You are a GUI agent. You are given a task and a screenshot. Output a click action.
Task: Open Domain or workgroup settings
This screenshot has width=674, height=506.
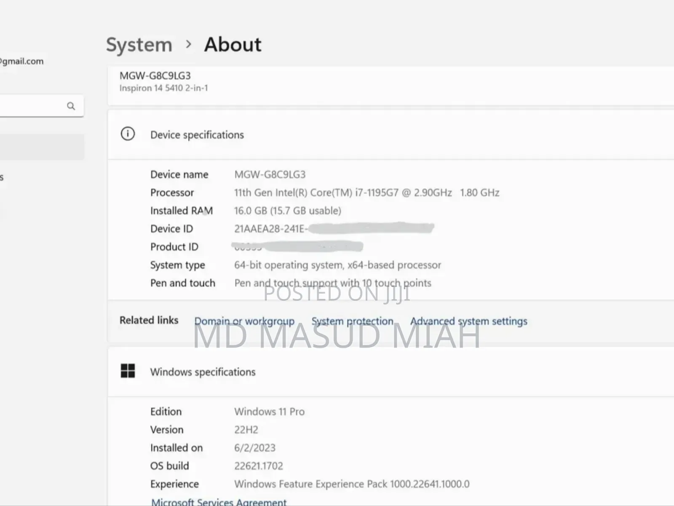tap(244, 321)
